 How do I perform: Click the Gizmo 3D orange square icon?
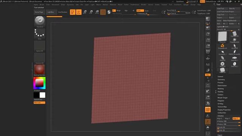point(103,12)
